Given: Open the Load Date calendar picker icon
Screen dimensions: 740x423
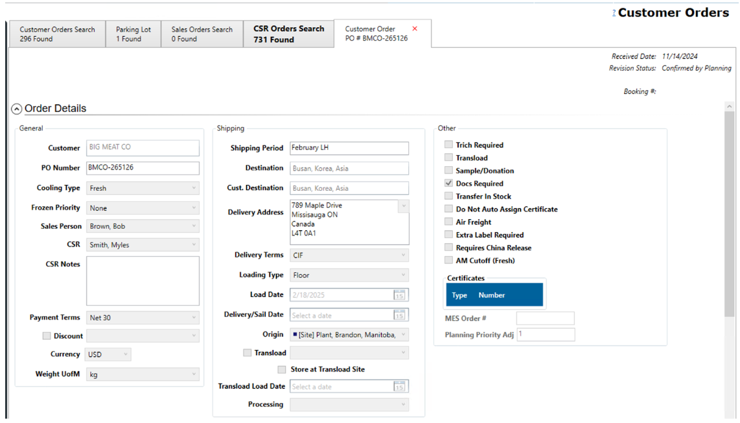Looking at the screenshot, I should (x=400, y=295).
